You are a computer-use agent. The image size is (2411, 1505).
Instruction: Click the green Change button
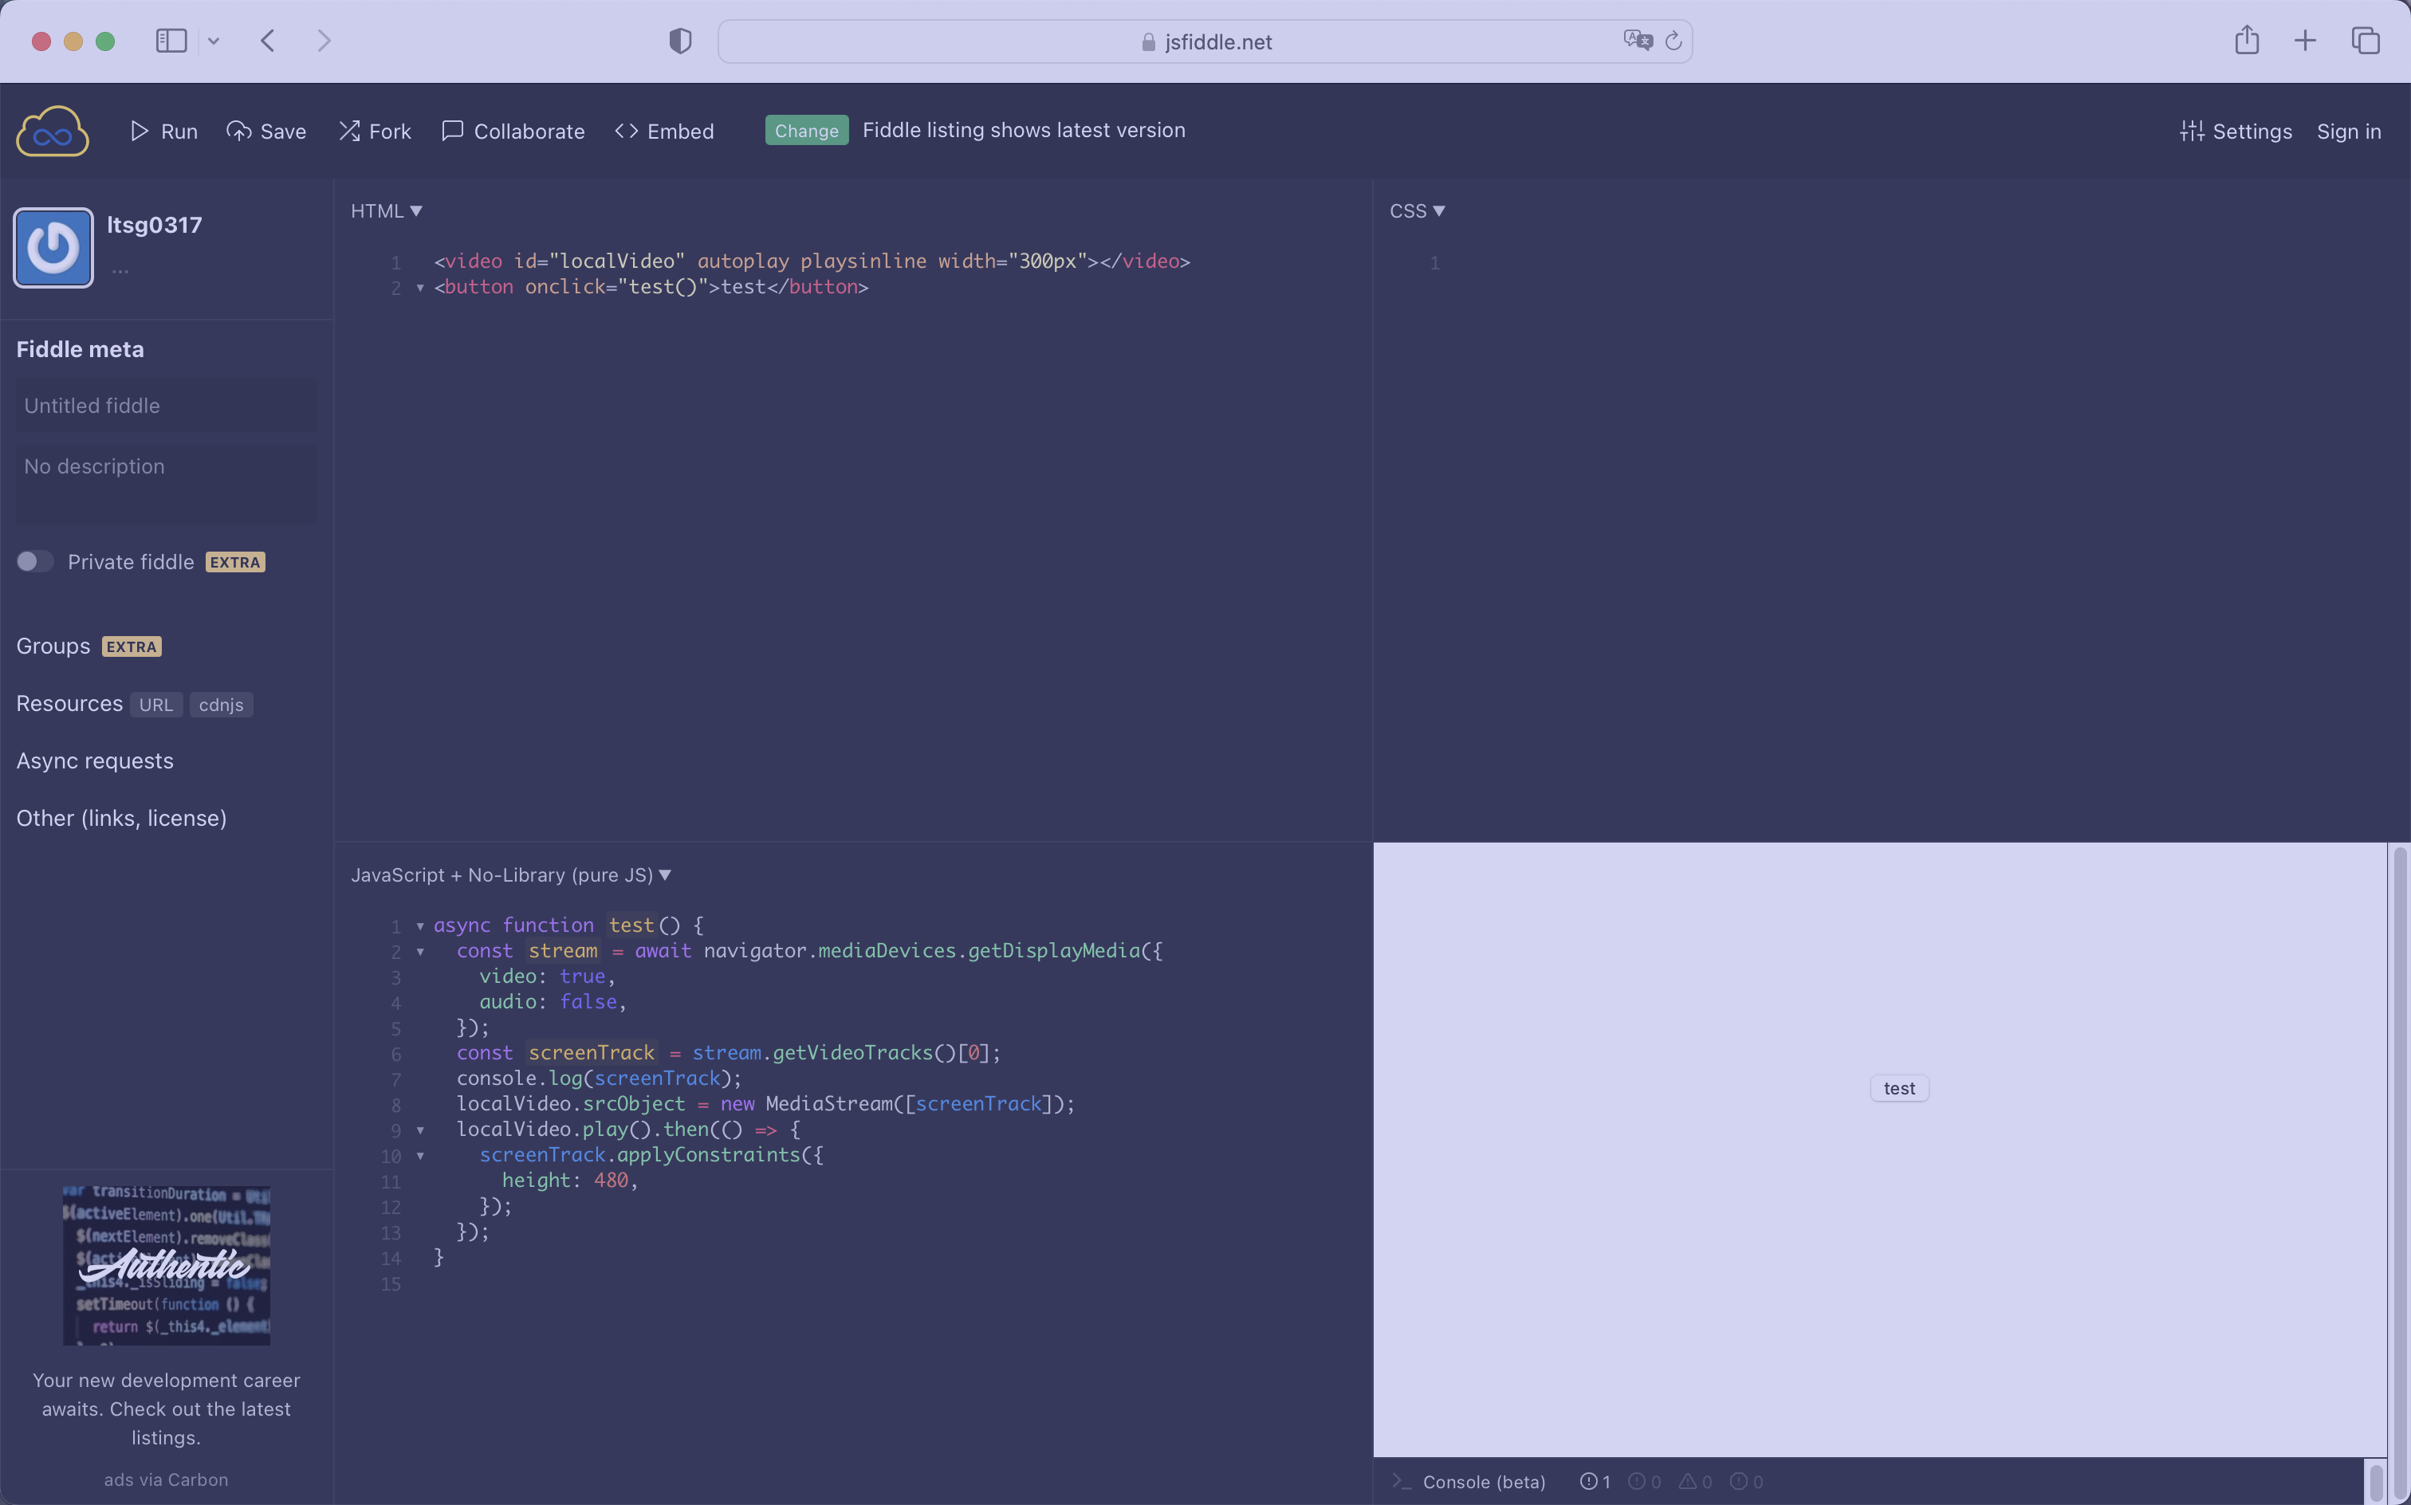(806, 131)
